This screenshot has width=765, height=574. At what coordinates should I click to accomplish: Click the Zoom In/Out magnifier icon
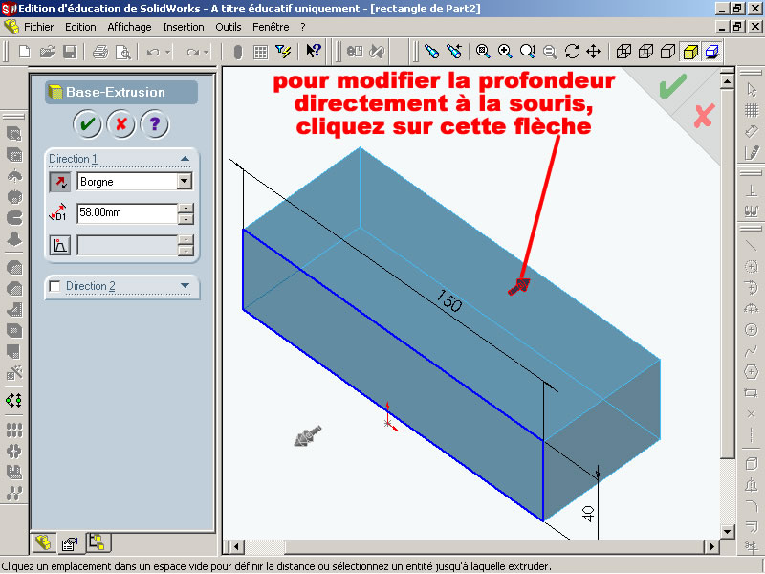[x=528, y=52]
